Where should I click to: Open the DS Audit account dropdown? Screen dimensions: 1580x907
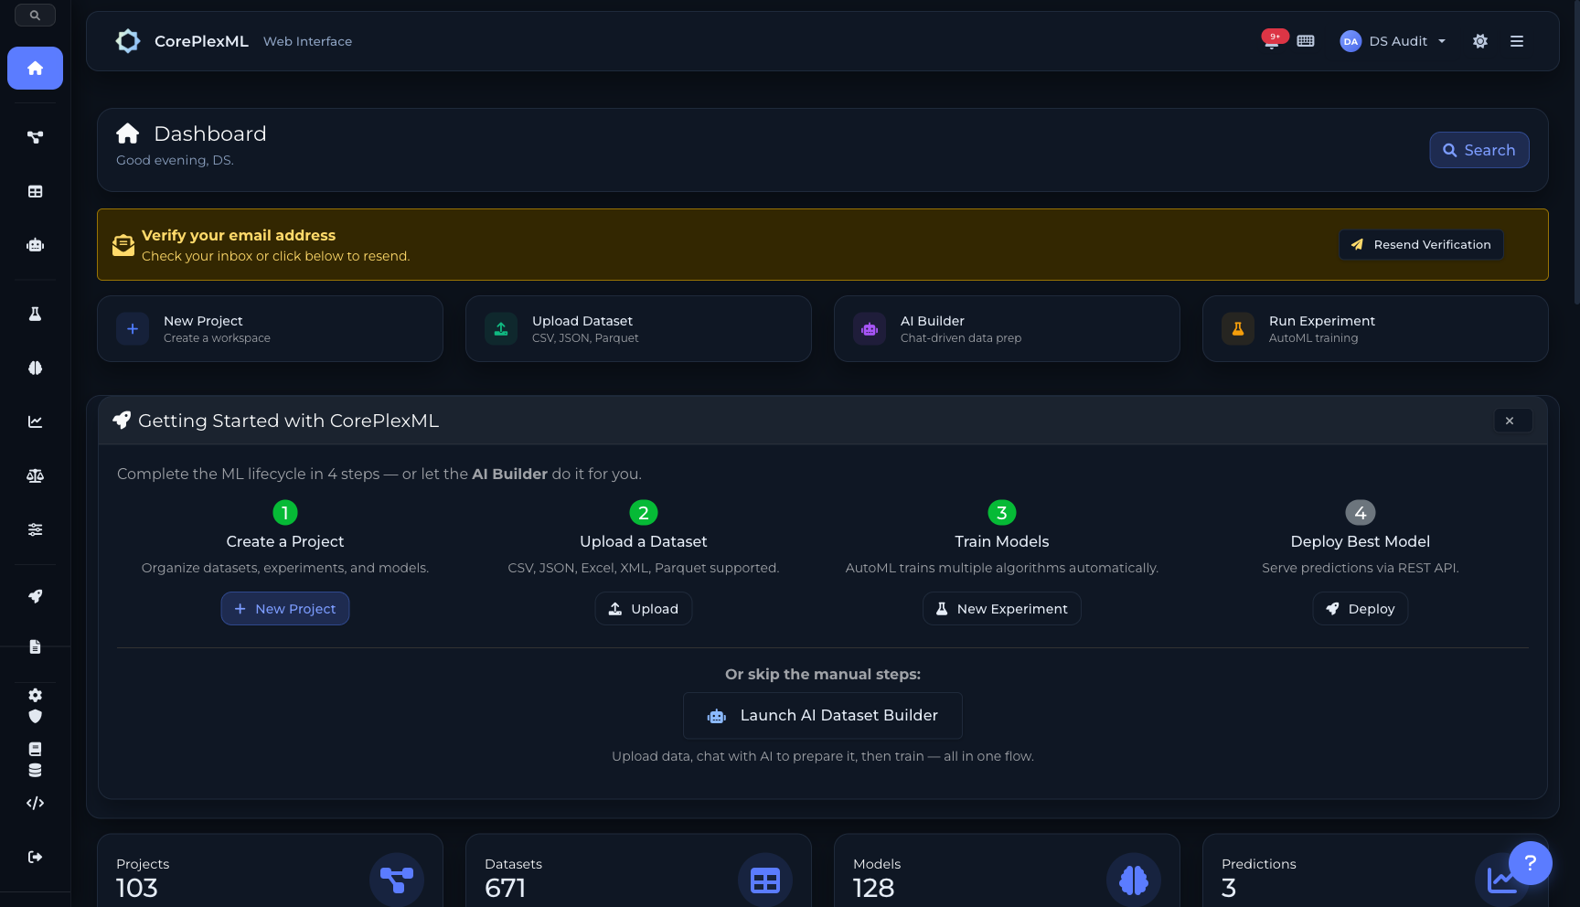[x=1392, y=41]
